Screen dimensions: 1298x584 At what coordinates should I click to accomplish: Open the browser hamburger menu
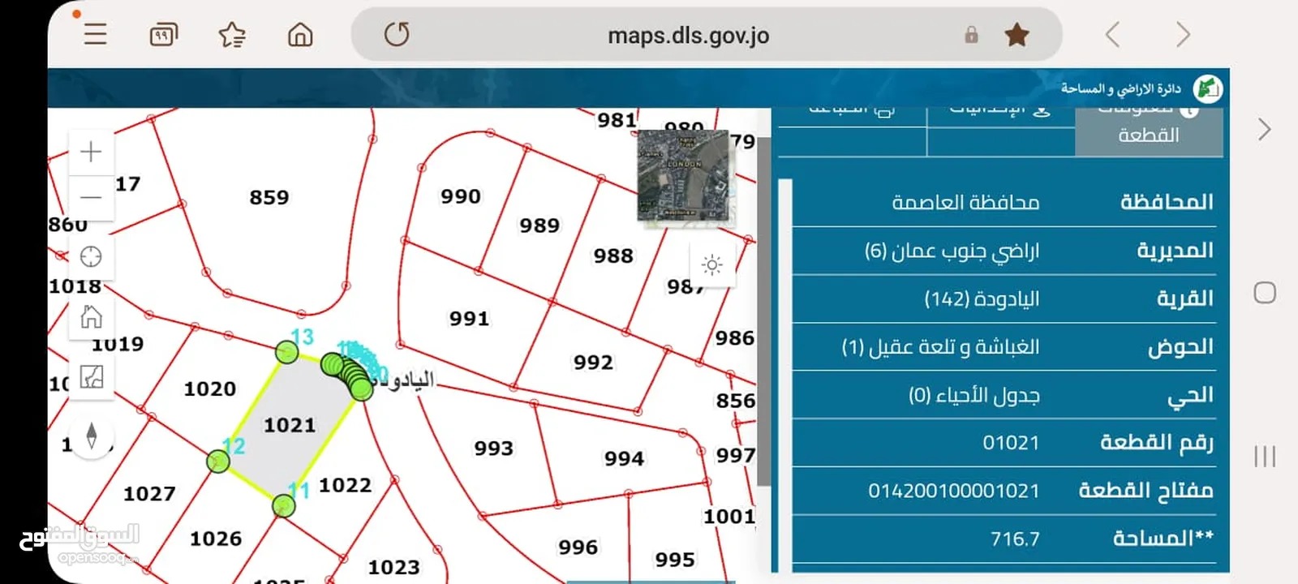(x=96, y=34)
